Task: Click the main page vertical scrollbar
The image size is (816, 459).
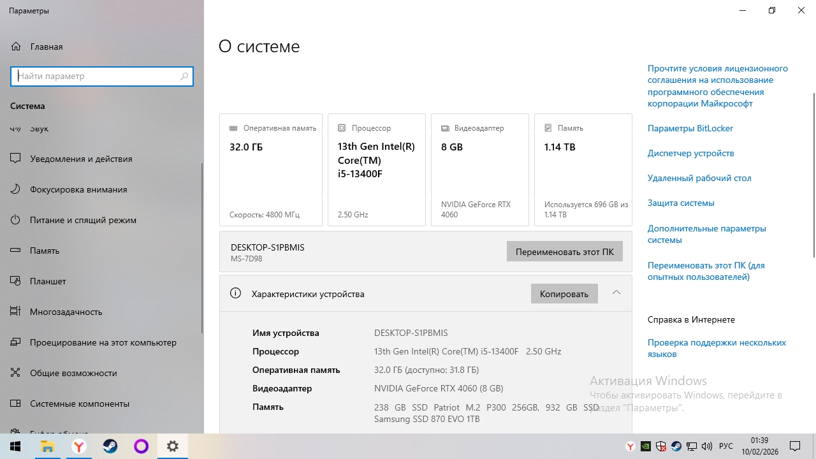Action: pyautogui.click(x=814, y=175)
